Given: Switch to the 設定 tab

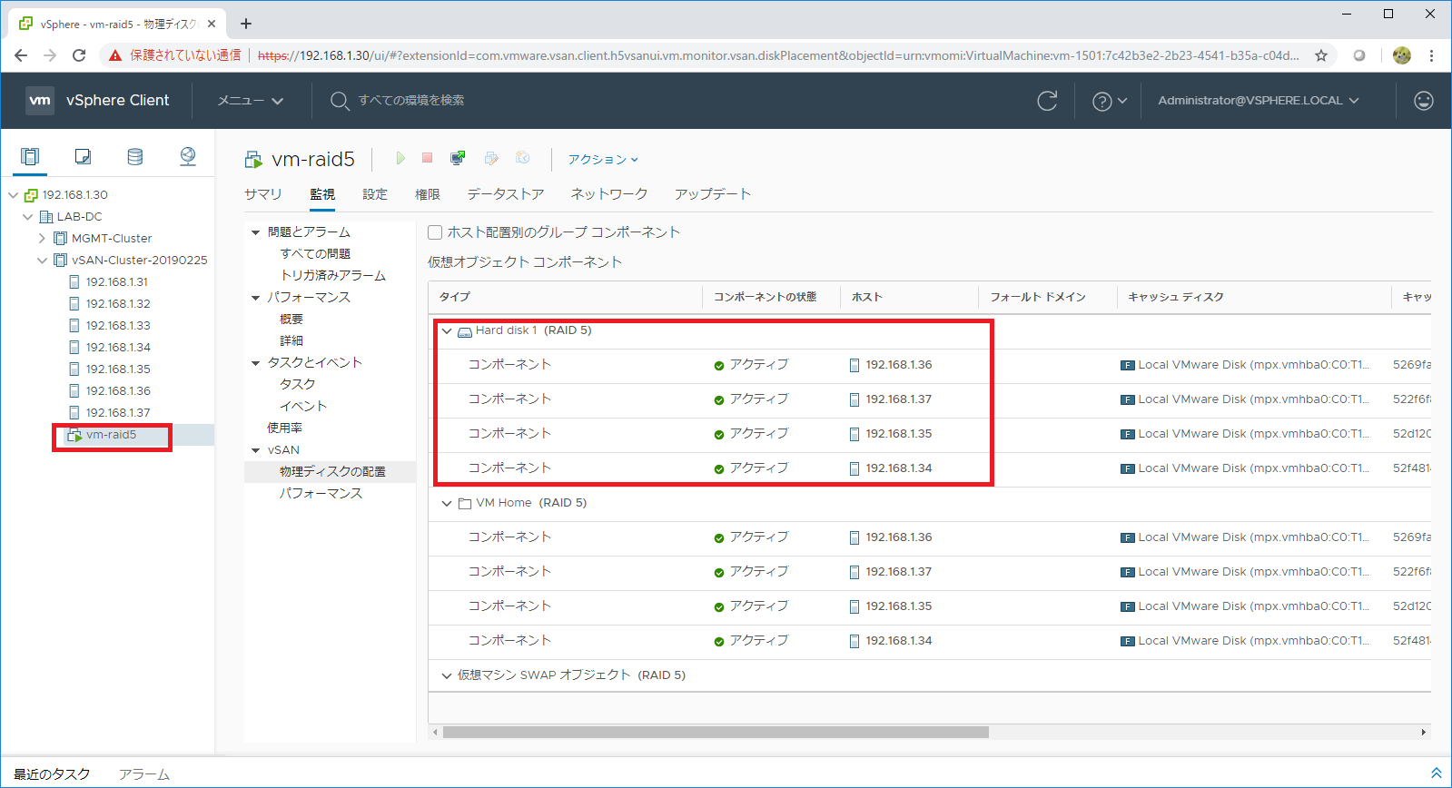Looking at the screenshot, I should (375, 194).
